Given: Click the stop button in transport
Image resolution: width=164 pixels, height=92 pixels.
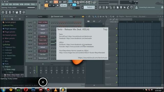Looking at the screenshot, I should click(54, 5).
